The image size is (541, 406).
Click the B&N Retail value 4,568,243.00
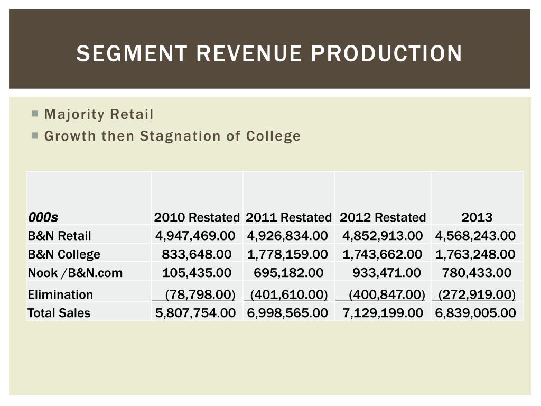point(475,235)
